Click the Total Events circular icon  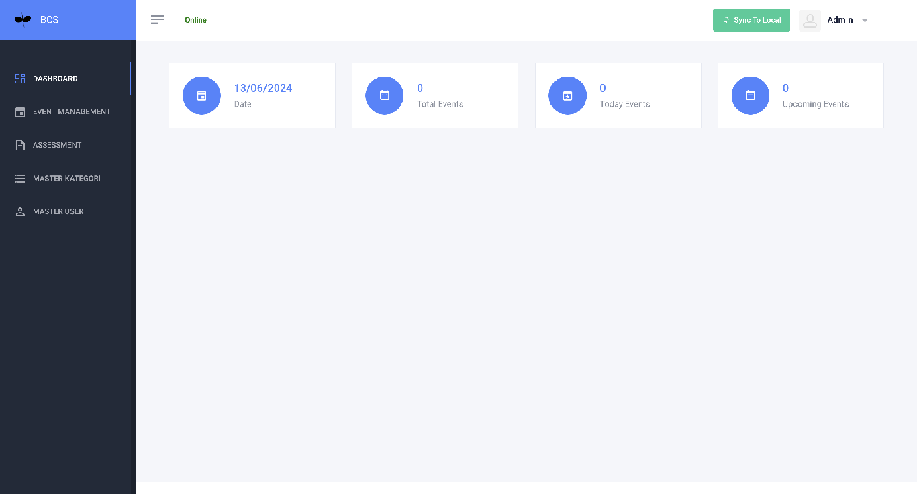coord(385,95)
